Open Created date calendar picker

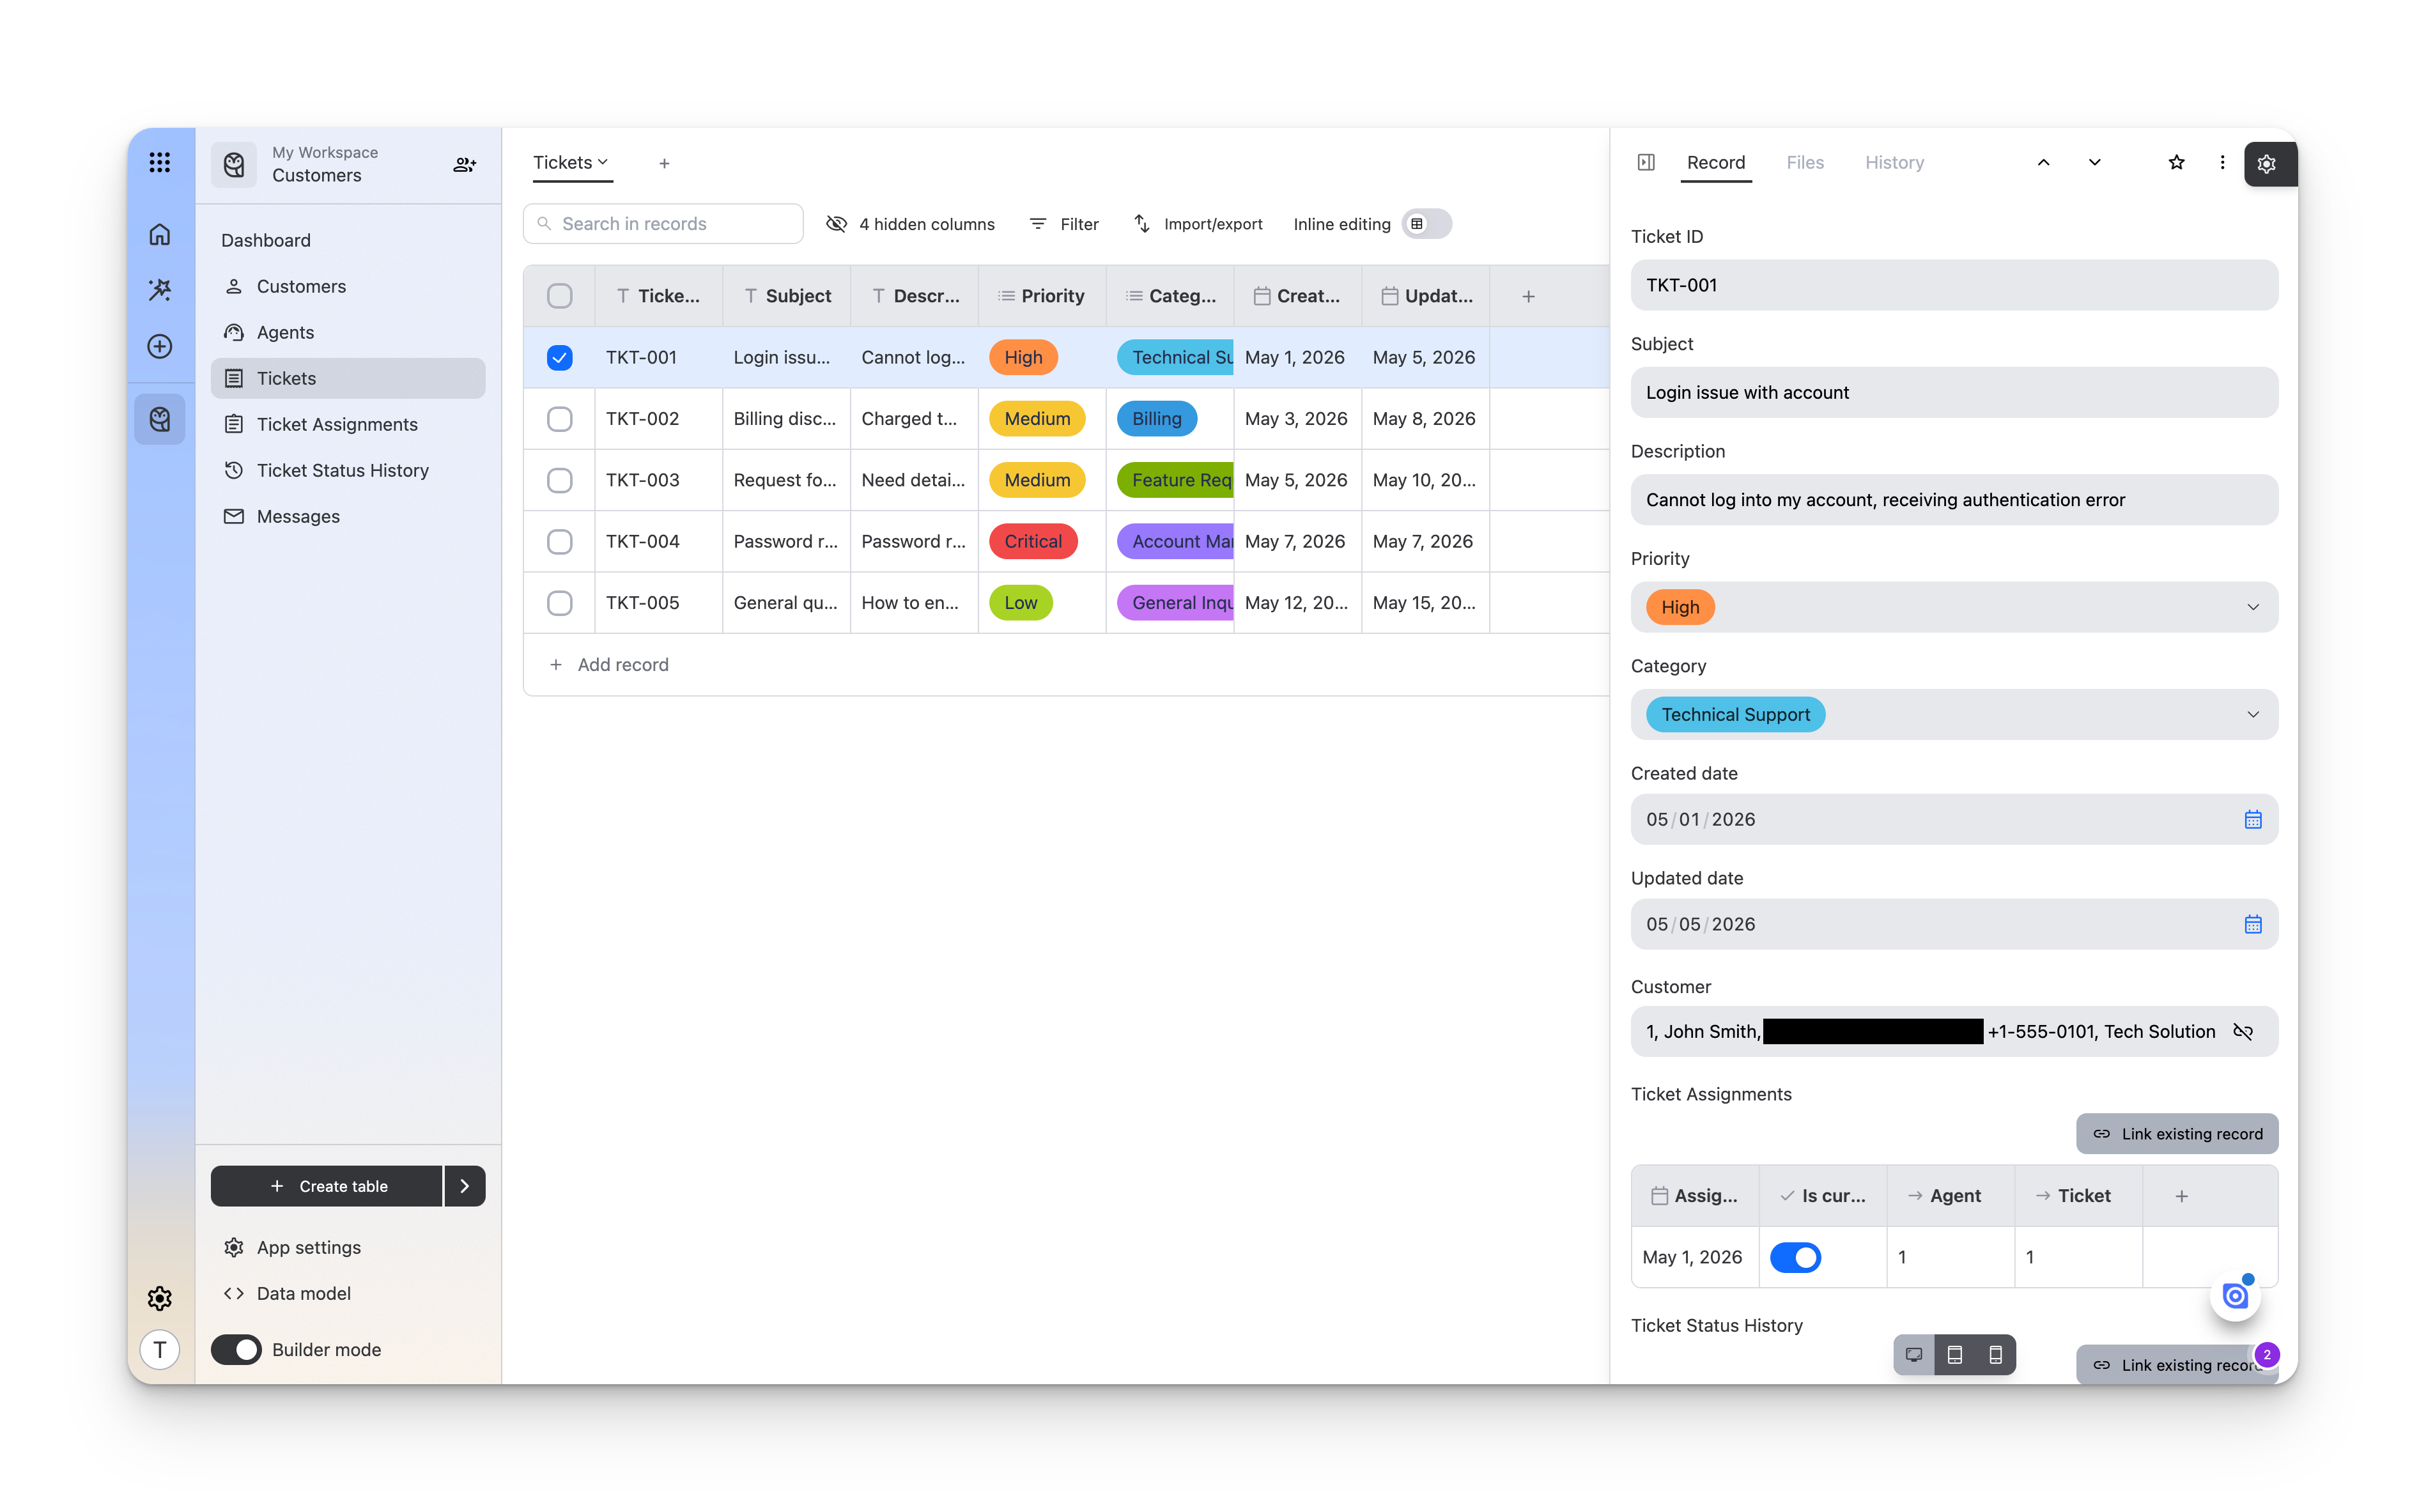point(2252,819)
